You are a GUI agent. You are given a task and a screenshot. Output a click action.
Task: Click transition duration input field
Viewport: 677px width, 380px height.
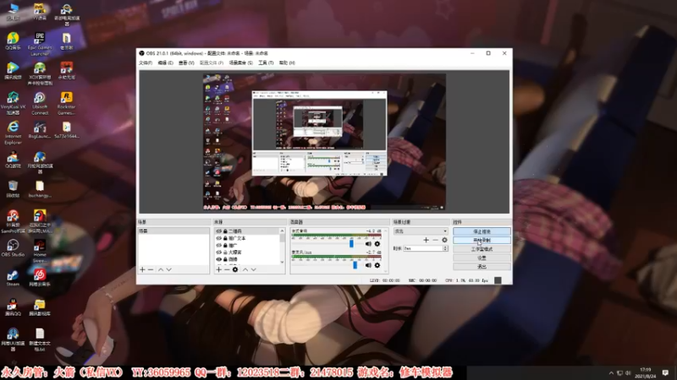pos(423,248)
